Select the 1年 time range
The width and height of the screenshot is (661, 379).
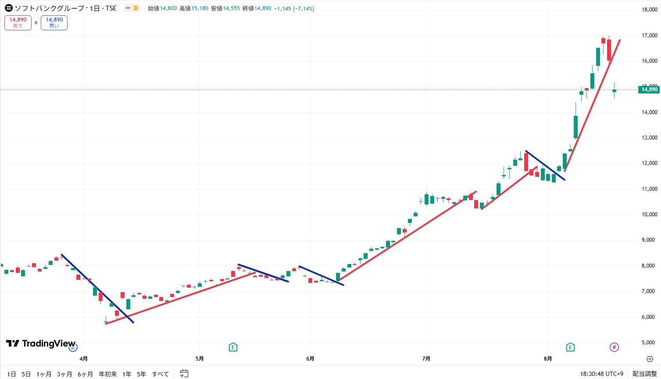[127, 374]
